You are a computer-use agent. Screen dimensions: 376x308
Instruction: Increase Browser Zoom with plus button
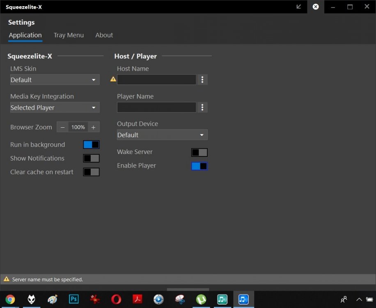[94, 127]
